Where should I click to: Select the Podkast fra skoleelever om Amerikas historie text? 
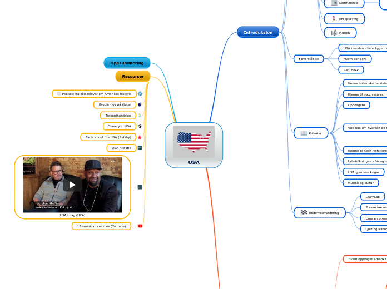point(97,94)
